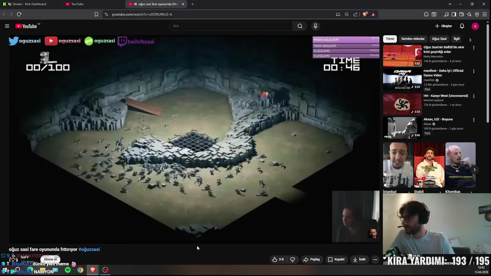Image resolution: width=491 pixels, height=276 pixels.
Task: Close the oğuz sasi fare tab
Action: click(183, 4)
